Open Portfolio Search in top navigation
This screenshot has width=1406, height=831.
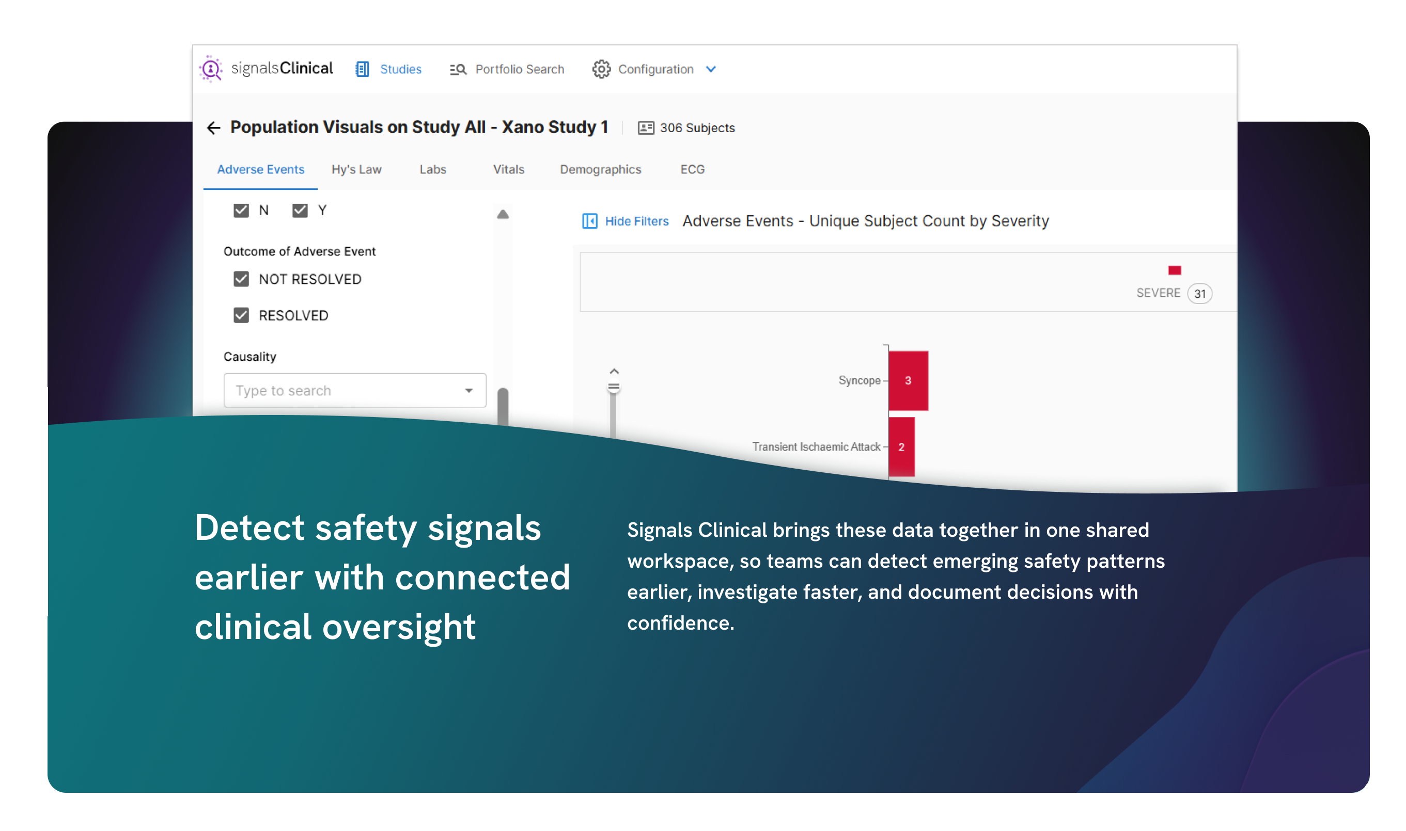519,69
